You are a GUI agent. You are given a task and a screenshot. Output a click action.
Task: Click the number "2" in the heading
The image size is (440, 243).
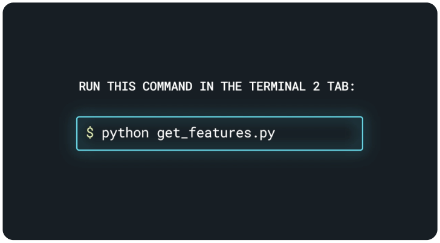pos(316,86)
